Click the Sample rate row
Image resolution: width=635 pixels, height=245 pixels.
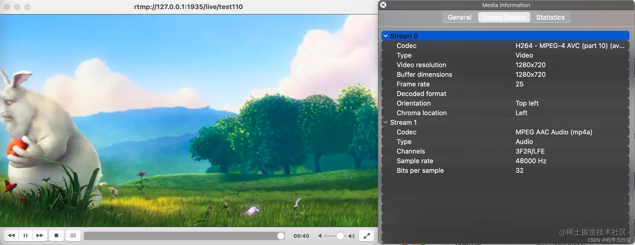[x=505, y=161]
